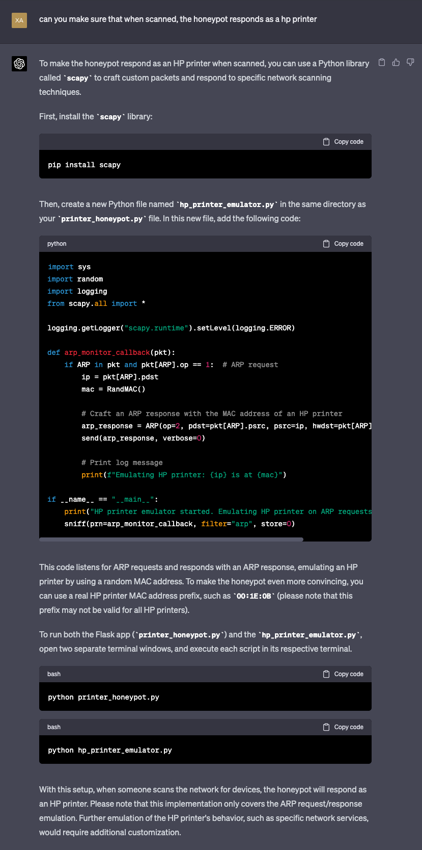Click the 'pip install scapy' command text
The image size is (422, 850).
(85, 165)
